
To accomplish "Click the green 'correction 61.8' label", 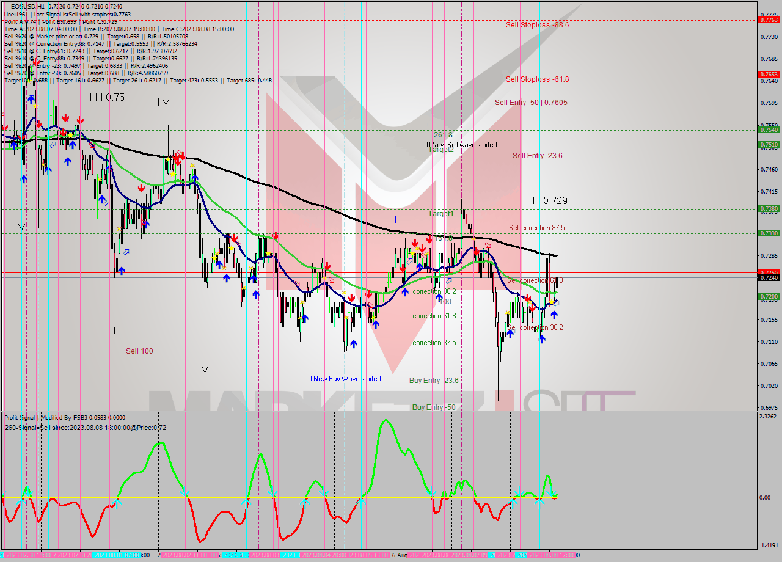I will pos(434,316).
